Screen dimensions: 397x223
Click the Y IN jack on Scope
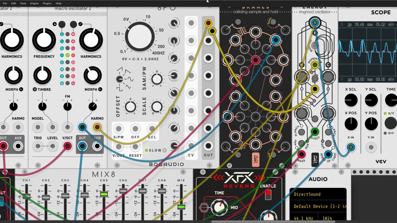(371, 147)
